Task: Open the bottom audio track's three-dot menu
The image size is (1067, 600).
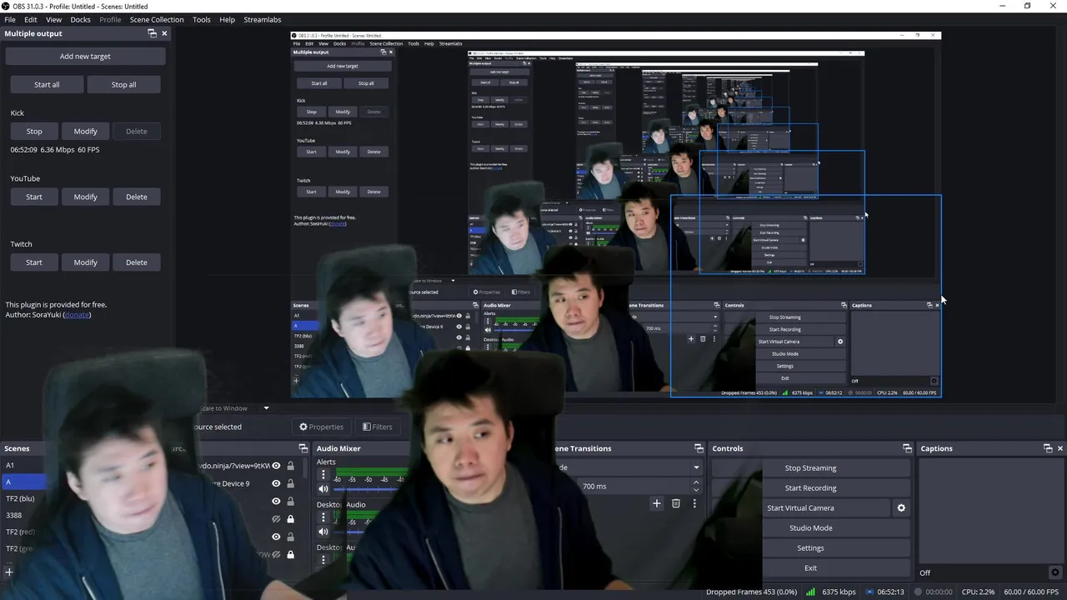Action: click(x=323, y=560)
